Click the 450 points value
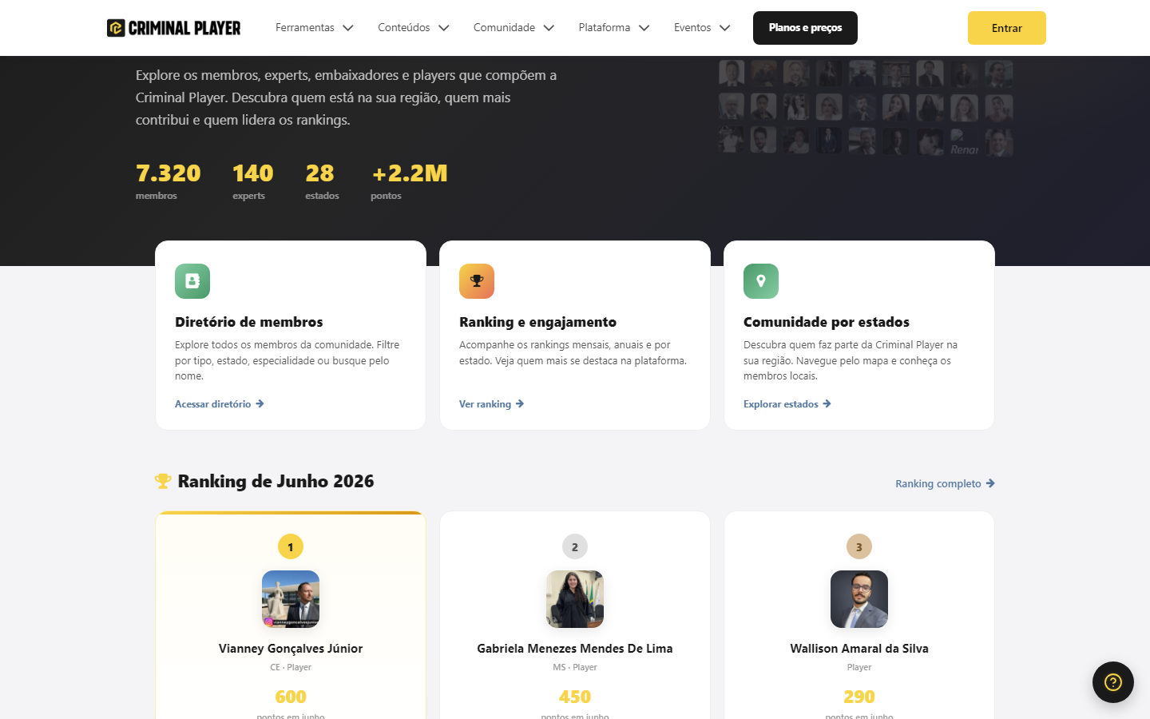This screenshot has height=719, width=1150. (575, 697)
